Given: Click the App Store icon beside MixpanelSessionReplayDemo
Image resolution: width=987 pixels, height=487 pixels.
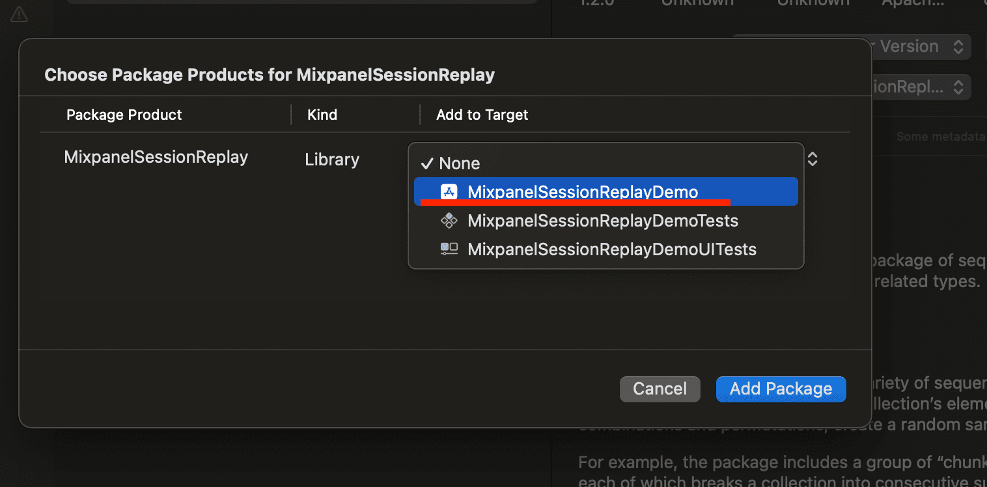Looking at the screenshot, I should pos(449,191).
